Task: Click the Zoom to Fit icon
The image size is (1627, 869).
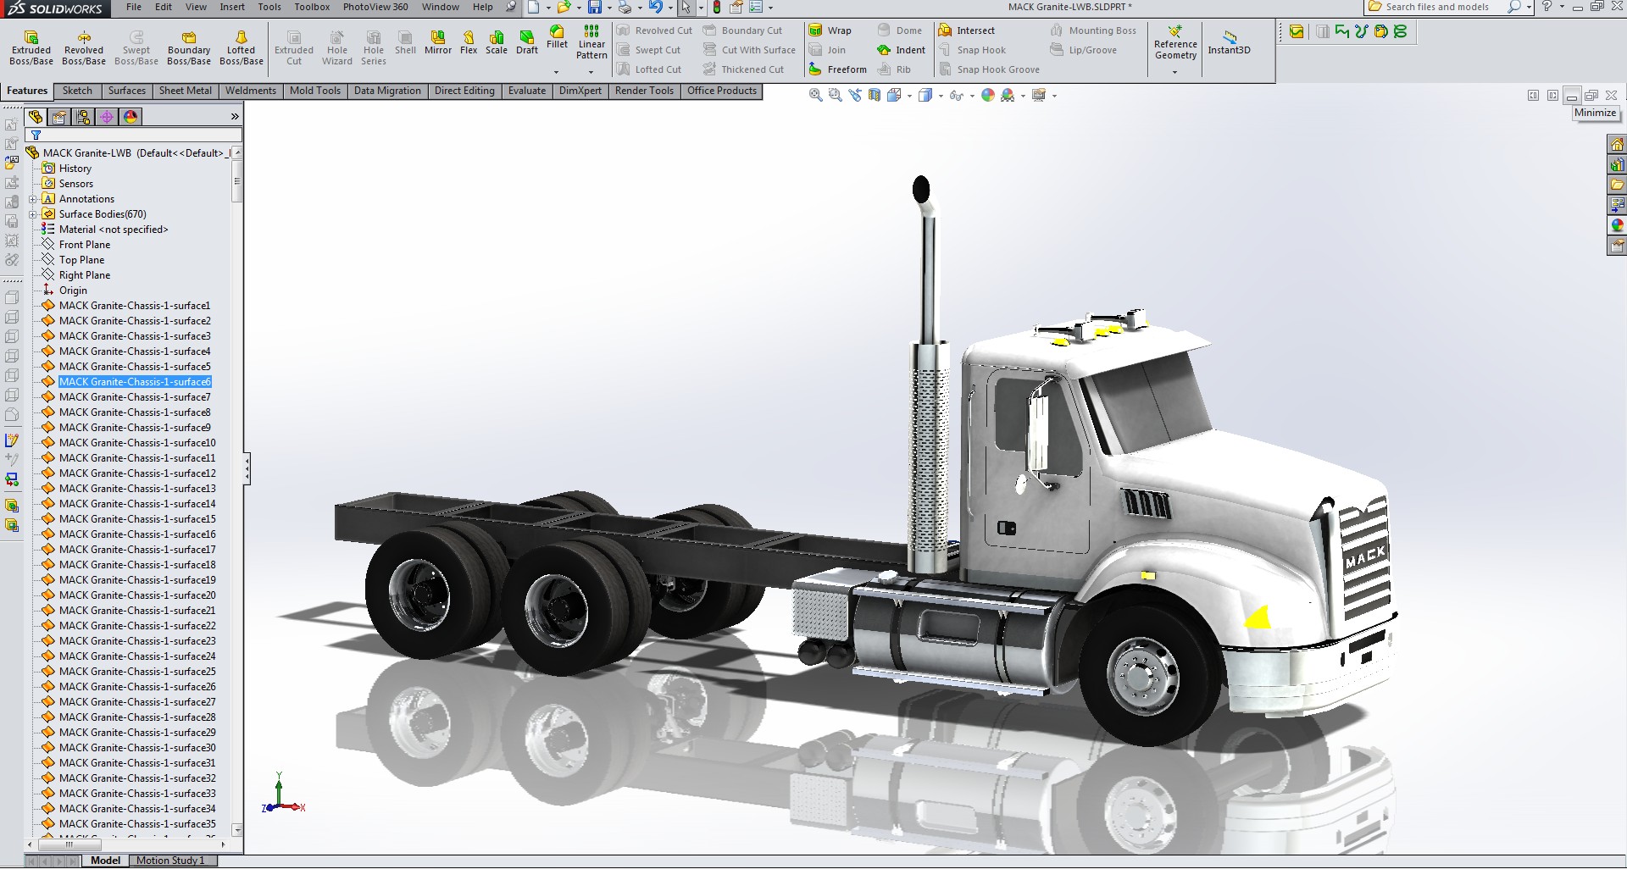Action: click(816, 96)
